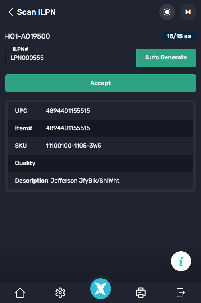The width and height of the screenshot is (201, 303).
Task: Log out using the exit icon
Action: click(181, 293)
